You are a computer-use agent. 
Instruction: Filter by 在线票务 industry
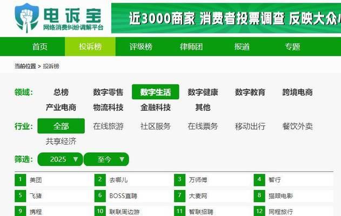pos(203,126)
